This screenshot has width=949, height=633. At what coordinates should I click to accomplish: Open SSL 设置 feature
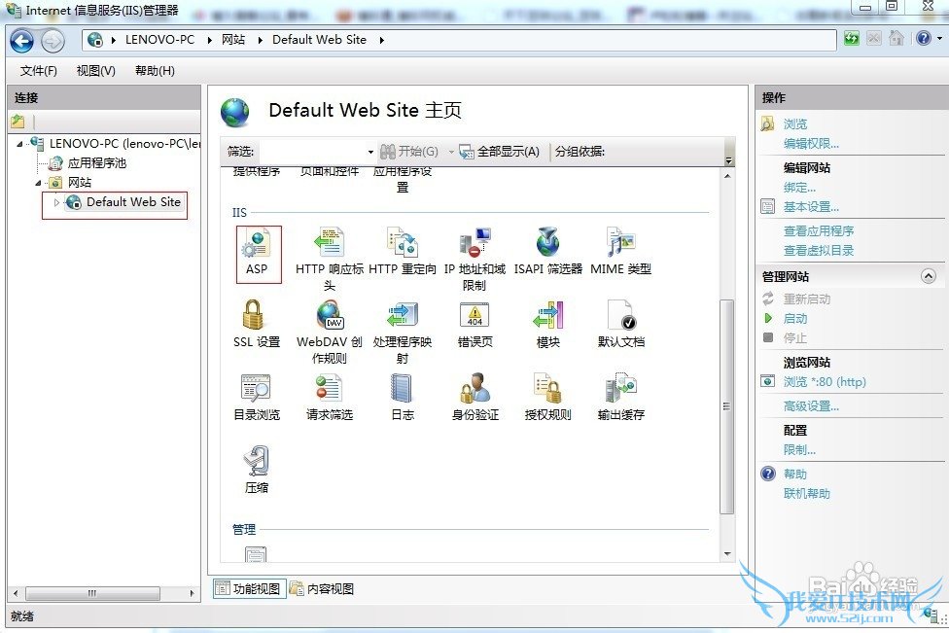[x=257, y=325]
